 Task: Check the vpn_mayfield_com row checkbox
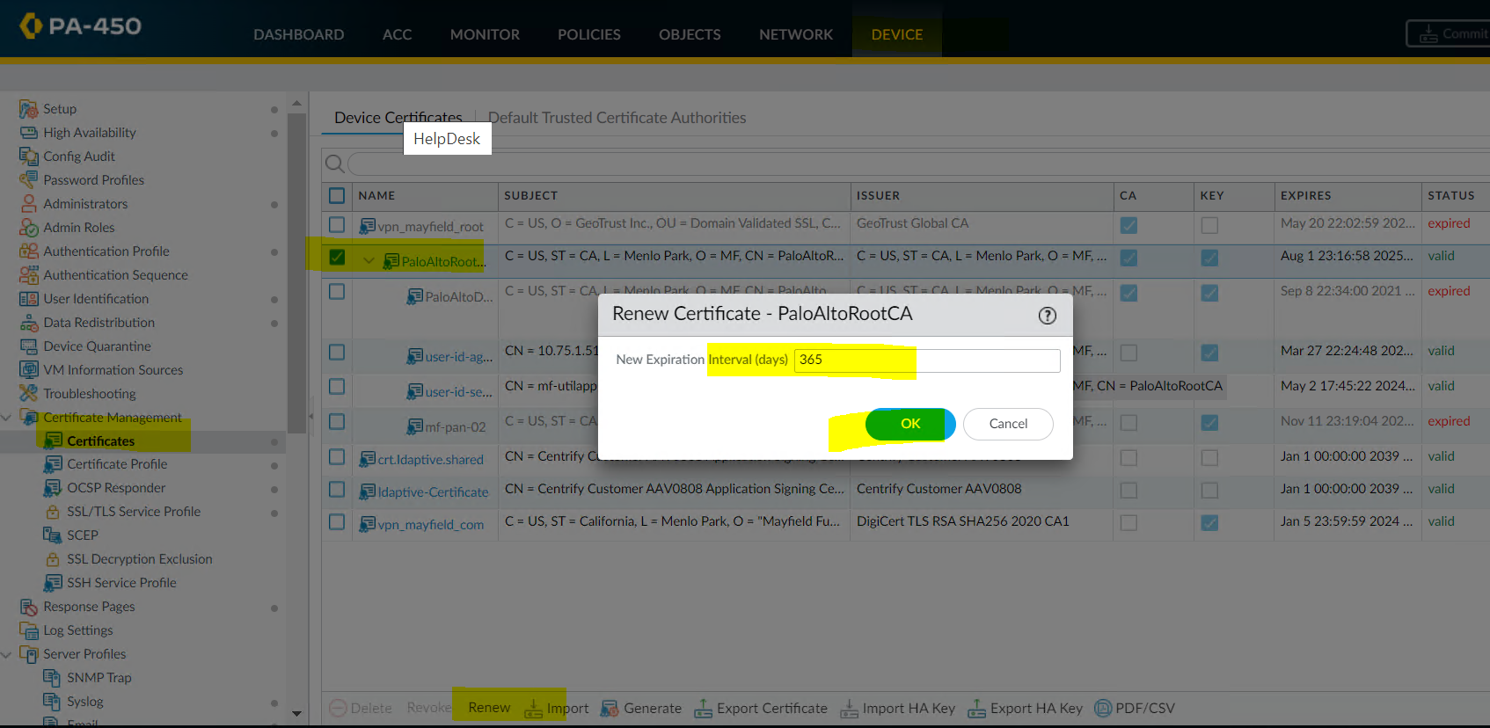tap(337, 522)
